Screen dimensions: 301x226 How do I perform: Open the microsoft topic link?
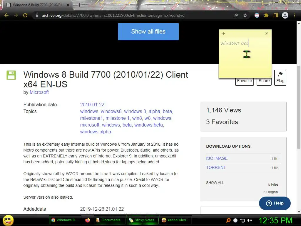(90, 125)
